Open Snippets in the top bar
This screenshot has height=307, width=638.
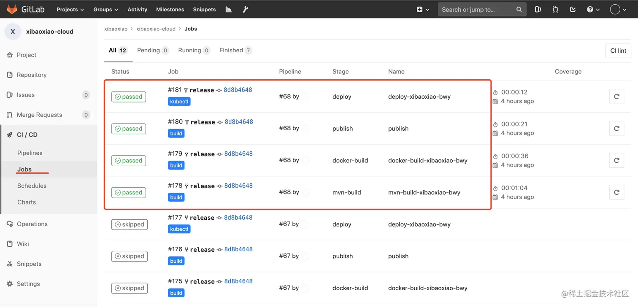[204, 9]
